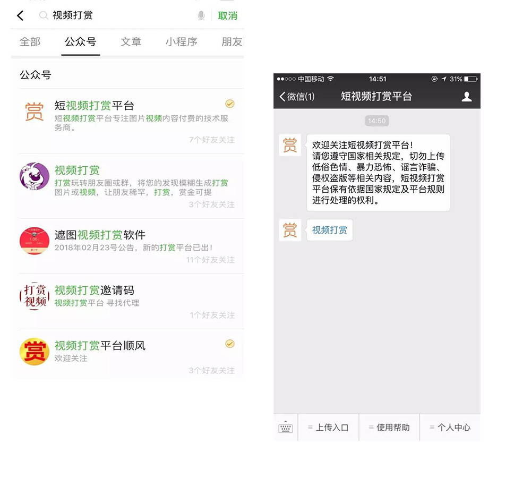Switch to the 朋友圈 tab

[x=233, y=41]
